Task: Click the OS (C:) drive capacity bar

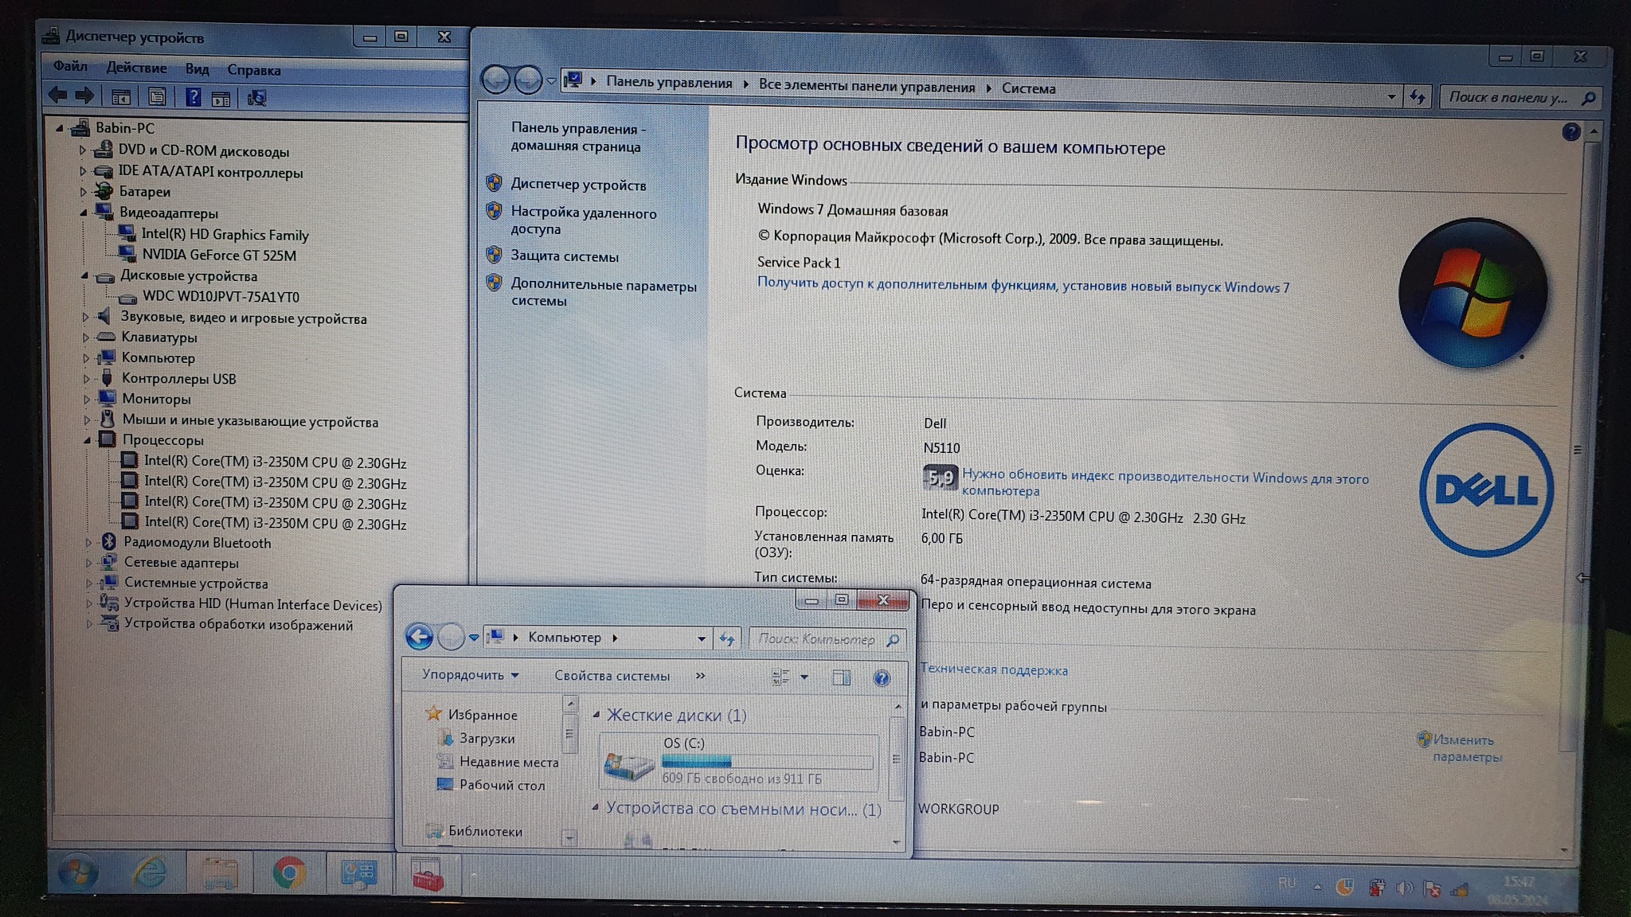Action: tap(766, 762)
